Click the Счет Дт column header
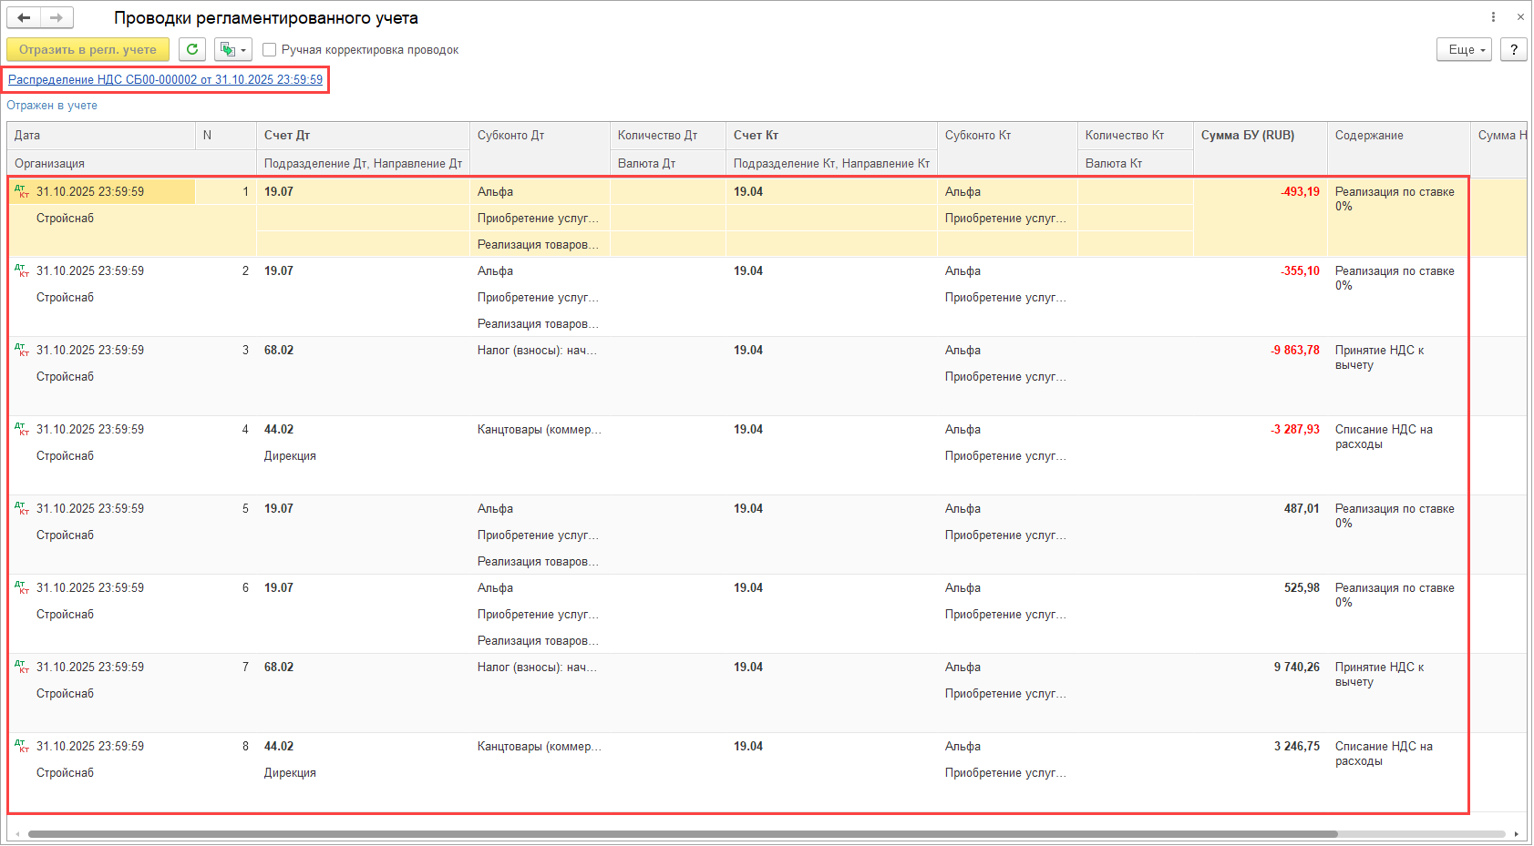1534x846 pixels. tap(287, 135)
